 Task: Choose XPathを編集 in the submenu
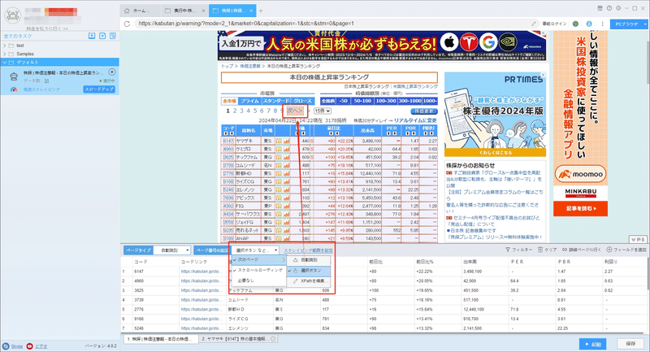(309, 281)
